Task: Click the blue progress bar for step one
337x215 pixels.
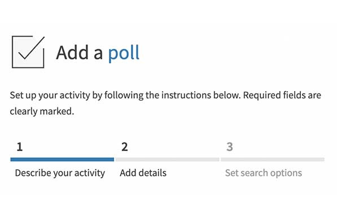Action: point(62,160)
